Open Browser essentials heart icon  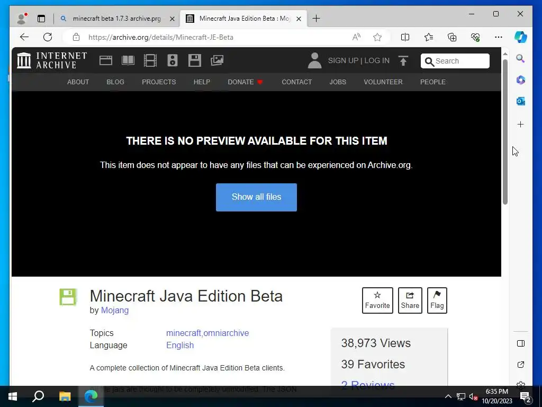pos(475,37)
